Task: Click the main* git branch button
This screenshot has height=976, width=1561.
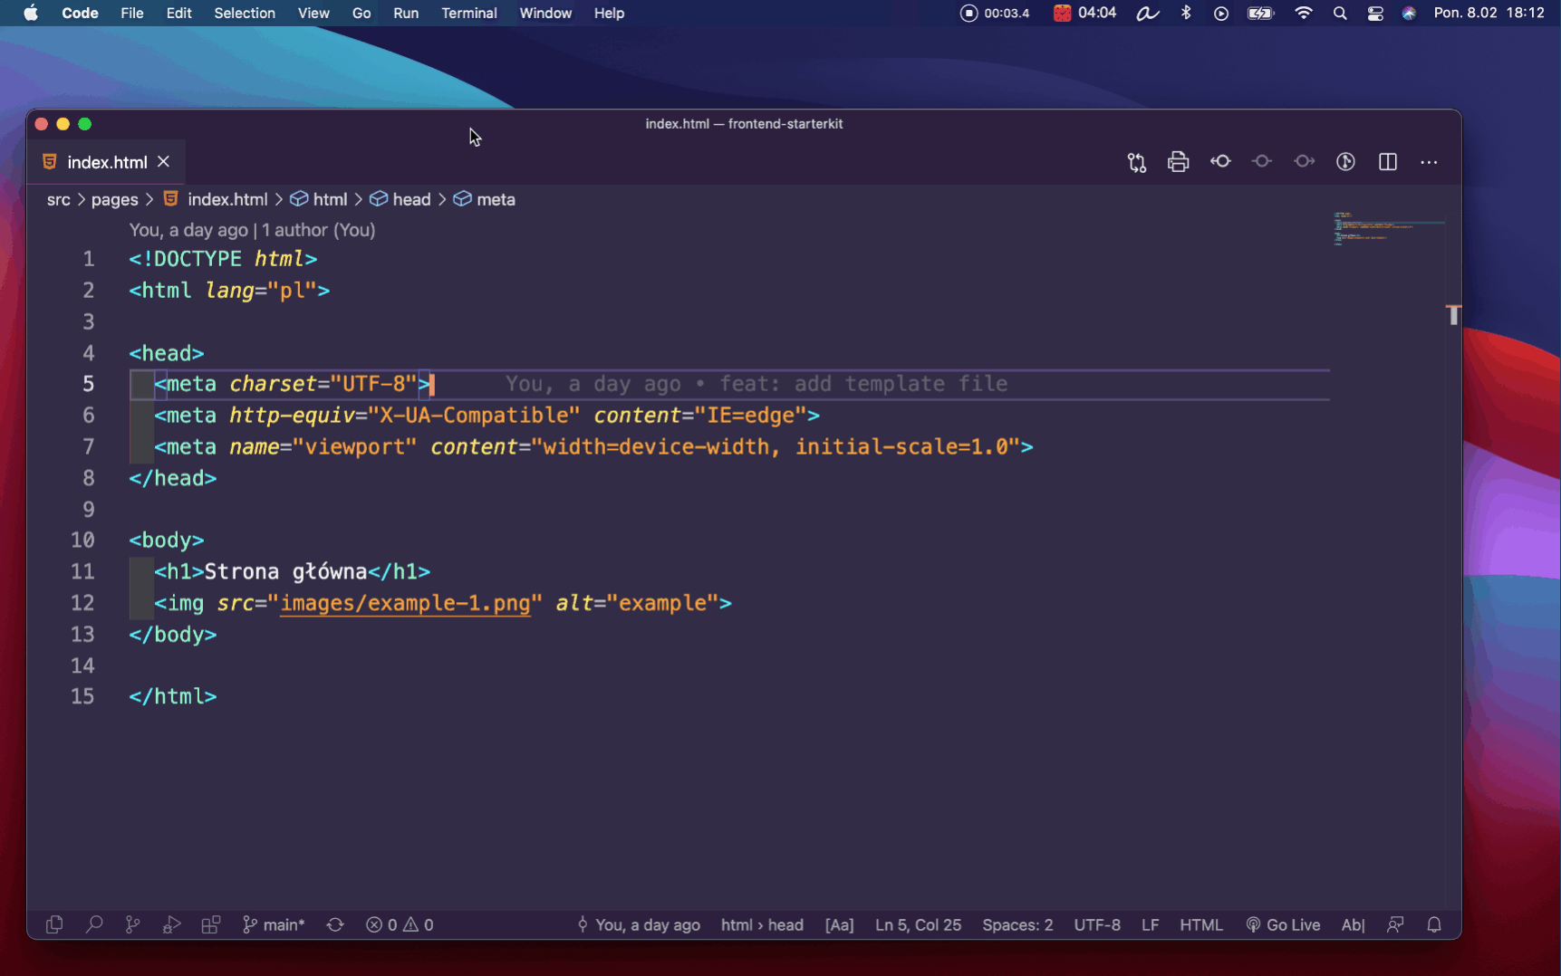Action: tap(274, 924)
